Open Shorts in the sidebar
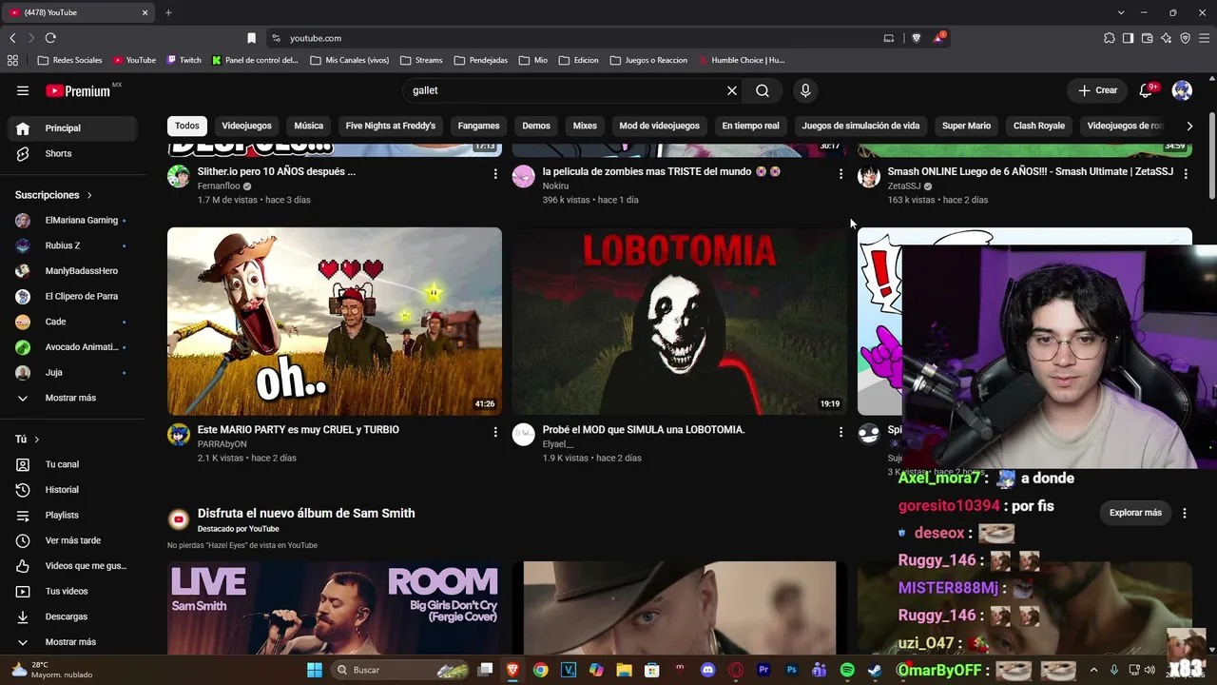The image size is (1217, 685). click(73, 153)
